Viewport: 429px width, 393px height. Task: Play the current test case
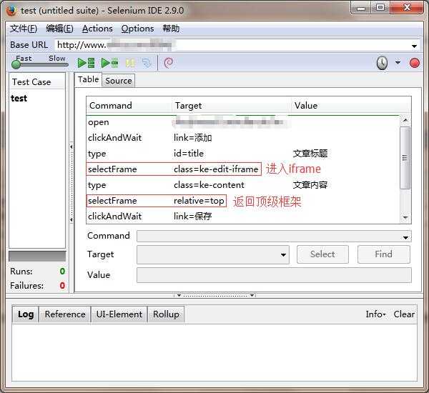coord(109,63)
